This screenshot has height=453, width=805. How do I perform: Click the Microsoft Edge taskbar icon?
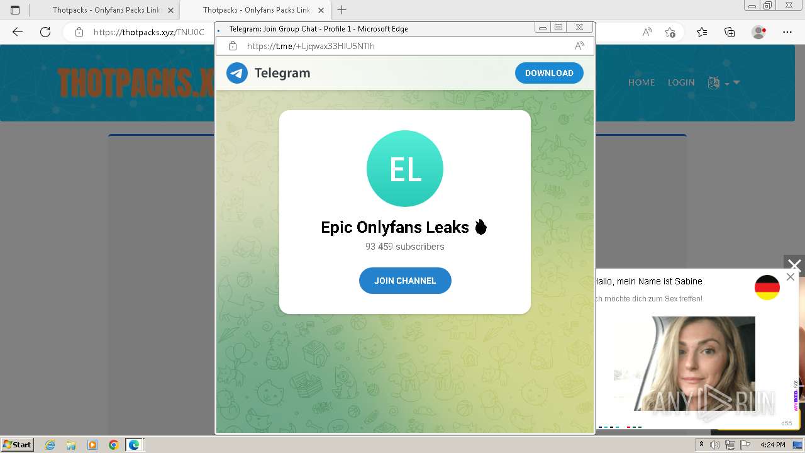coord(134,445)
